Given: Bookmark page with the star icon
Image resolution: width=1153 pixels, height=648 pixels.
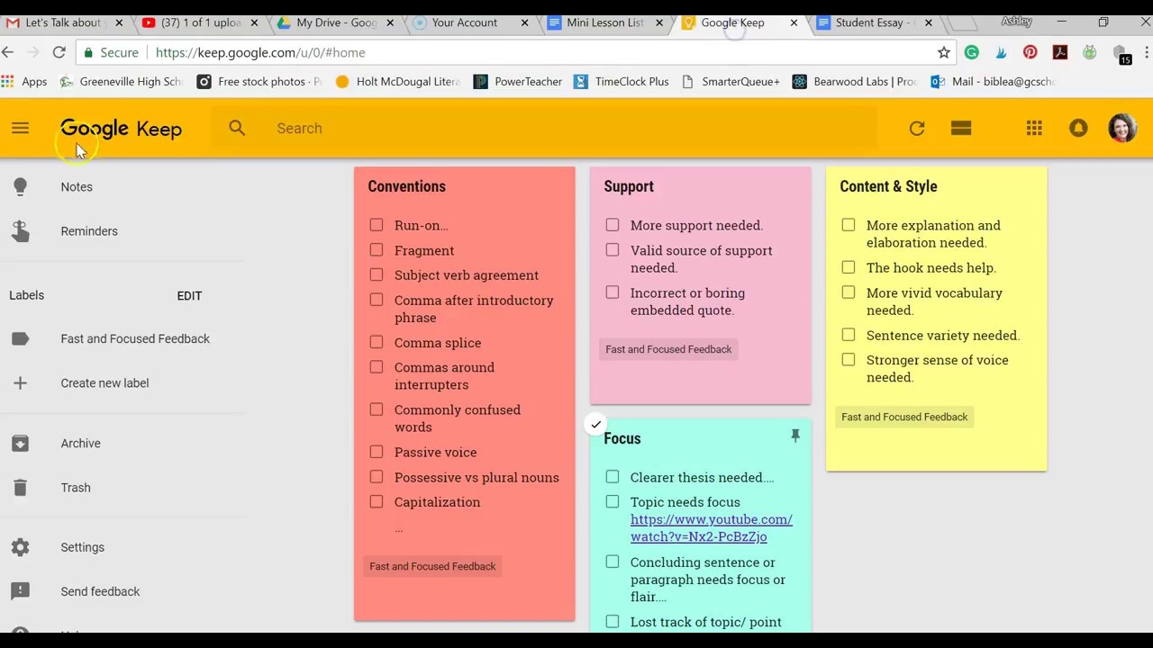Looking at the screenshot, I should pos(943,52).
